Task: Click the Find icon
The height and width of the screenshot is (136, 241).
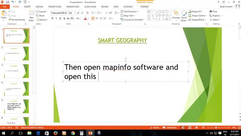Action: tap(213, 11)
